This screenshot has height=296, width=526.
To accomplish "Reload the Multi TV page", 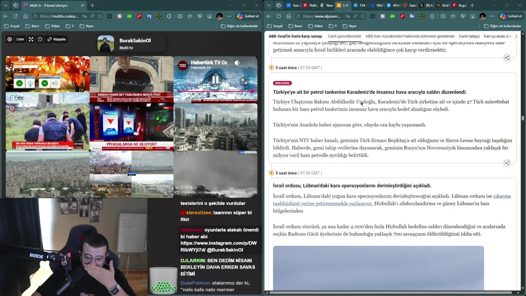I will pyautogui.click(x=15, y=16).
